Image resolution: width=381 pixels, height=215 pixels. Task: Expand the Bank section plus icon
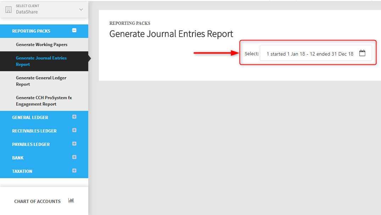(74, 157)
